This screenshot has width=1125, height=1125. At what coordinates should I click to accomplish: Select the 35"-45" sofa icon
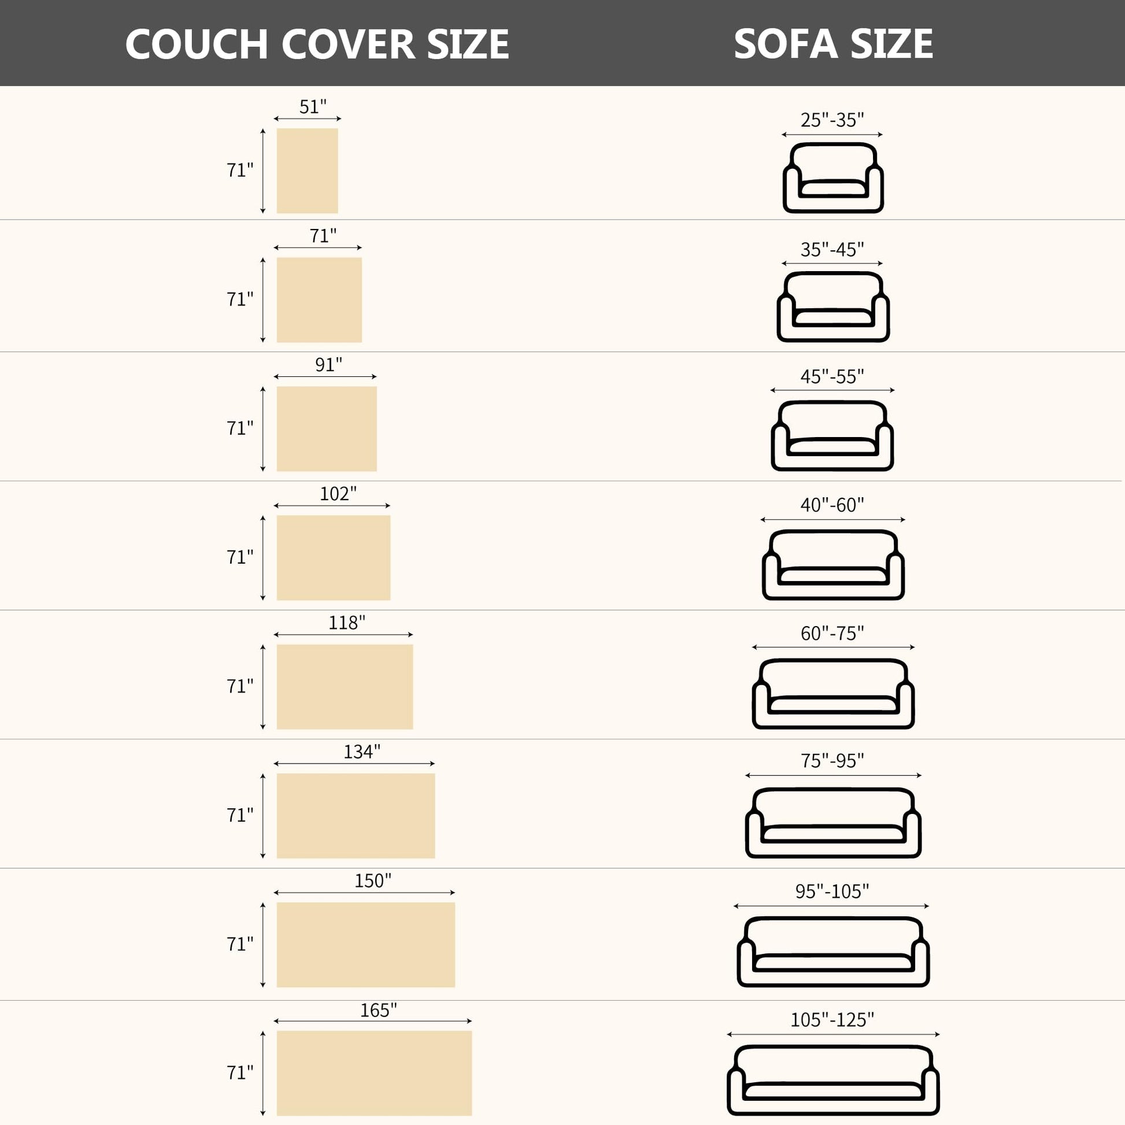[832, 307]
